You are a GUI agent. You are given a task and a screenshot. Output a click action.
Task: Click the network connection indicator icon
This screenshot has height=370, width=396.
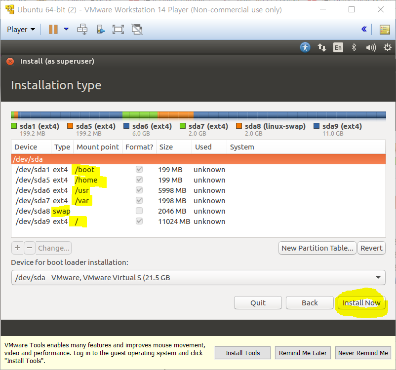322,47
